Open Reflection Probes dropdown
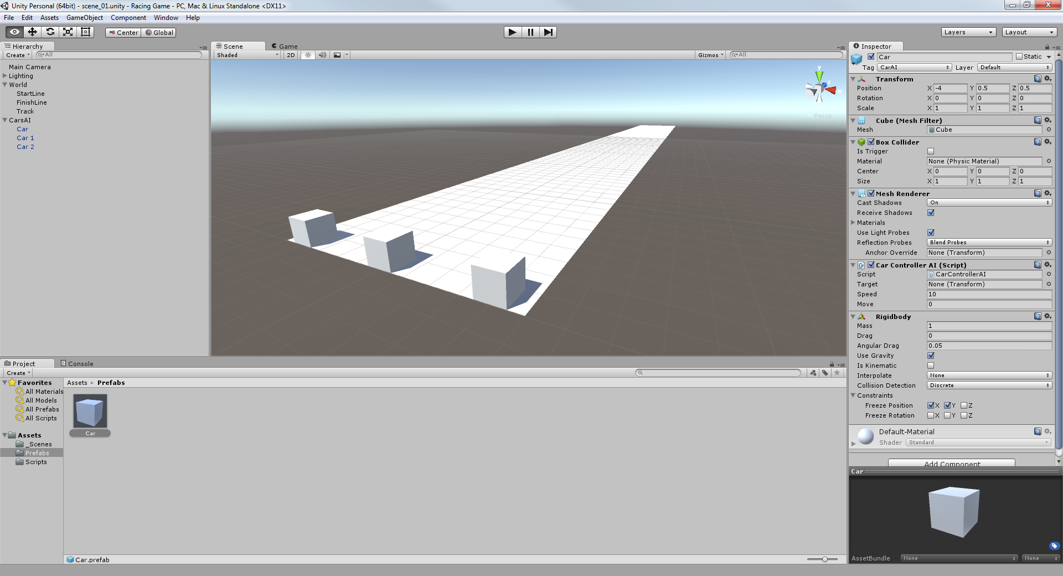Screen dimensions: 1063x576 tap(989, 243)
